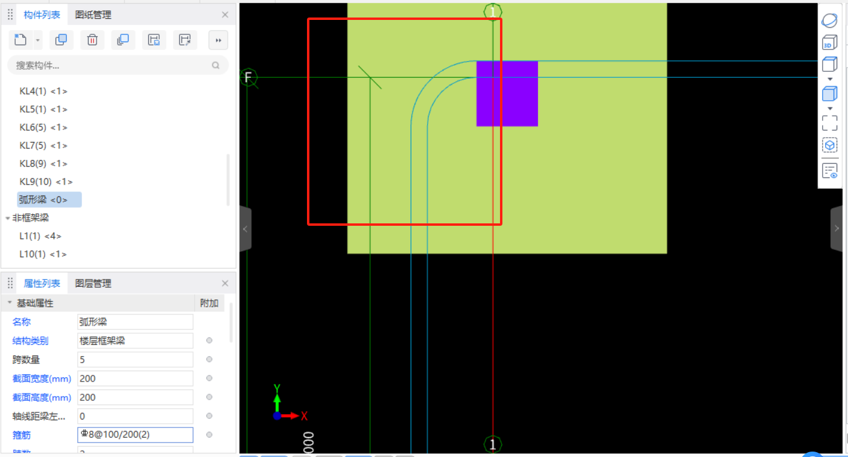Click the zoom extents dashed-frame icon
Screen dimensions: 848x457
[x=830, y=123]
